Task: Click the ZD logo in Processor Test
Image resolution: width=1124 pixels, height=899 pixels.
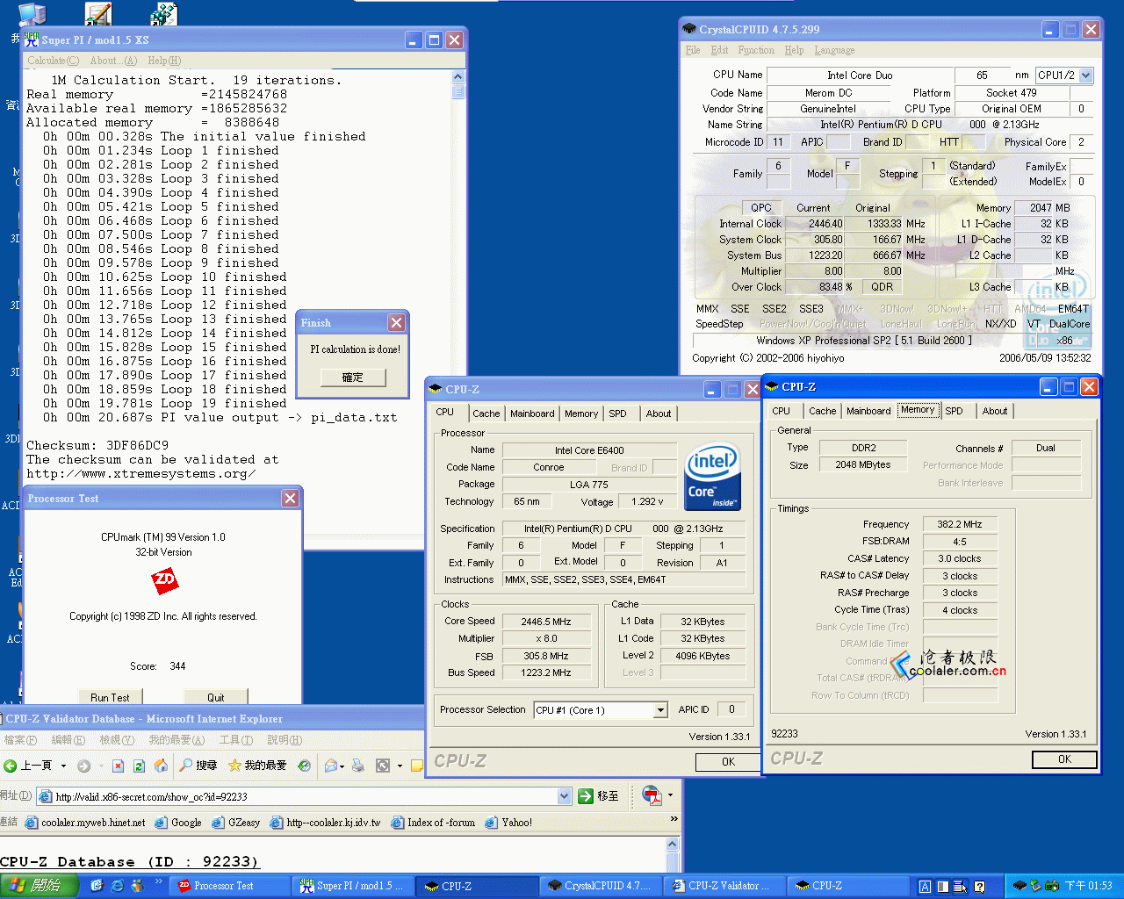Action: 165,579
